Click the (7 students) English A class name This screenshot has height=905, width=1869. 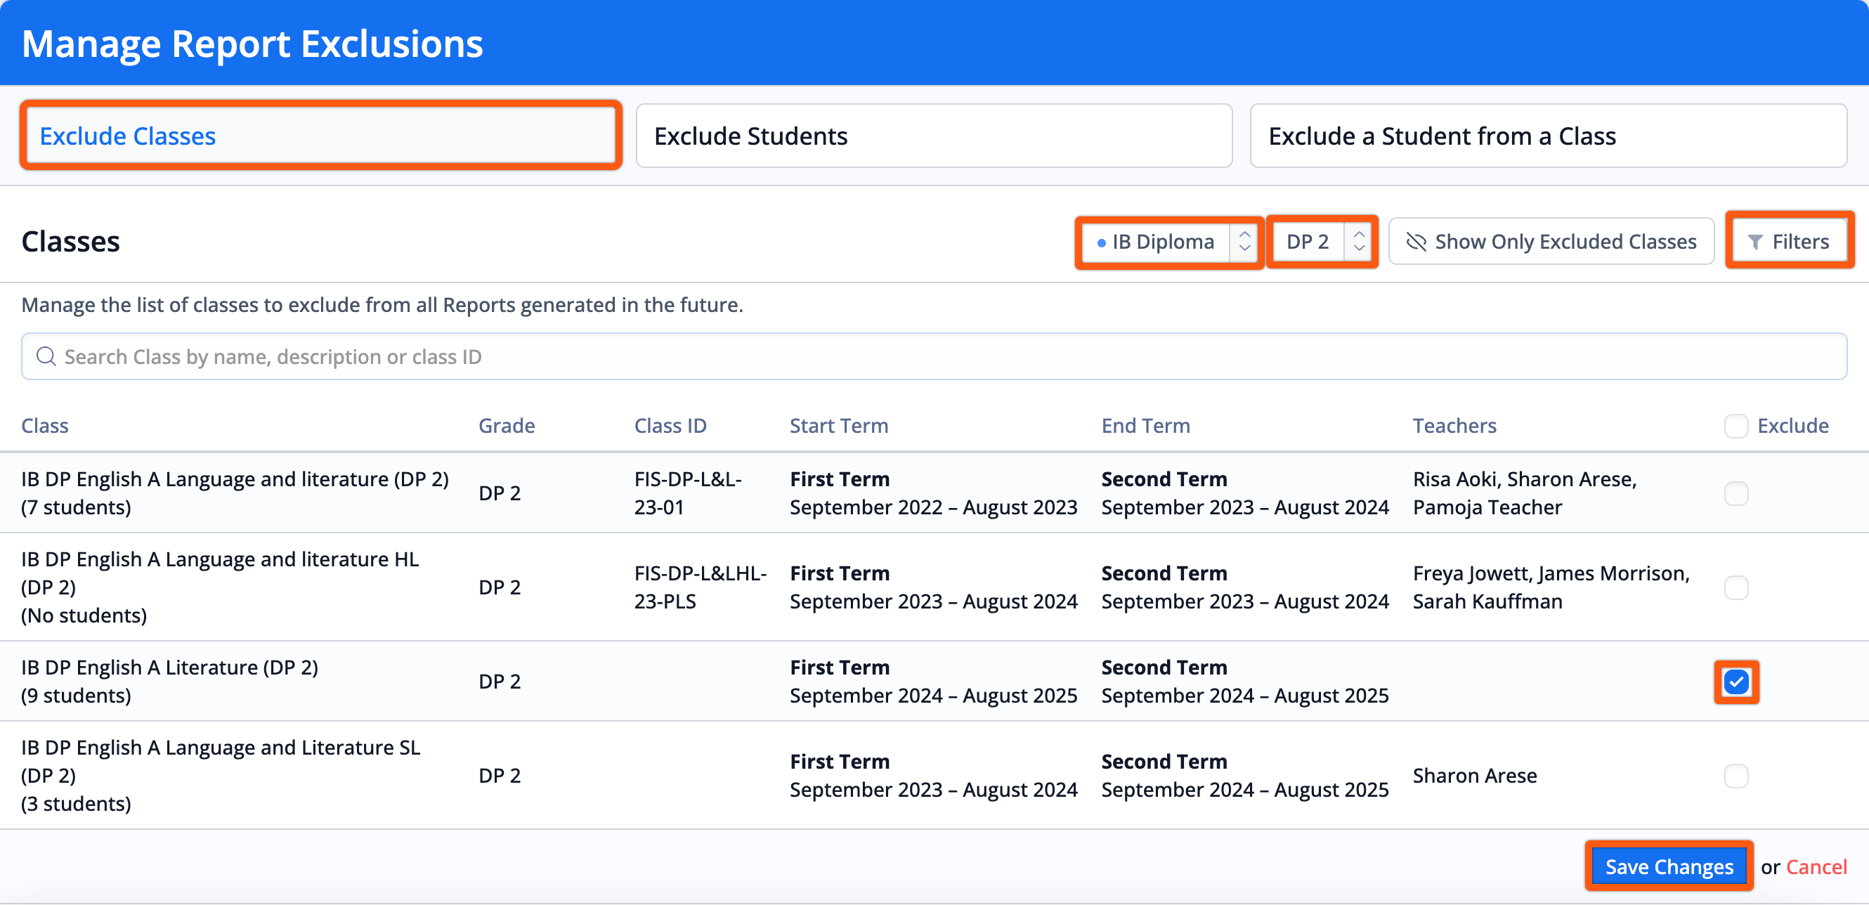(235, 479)
